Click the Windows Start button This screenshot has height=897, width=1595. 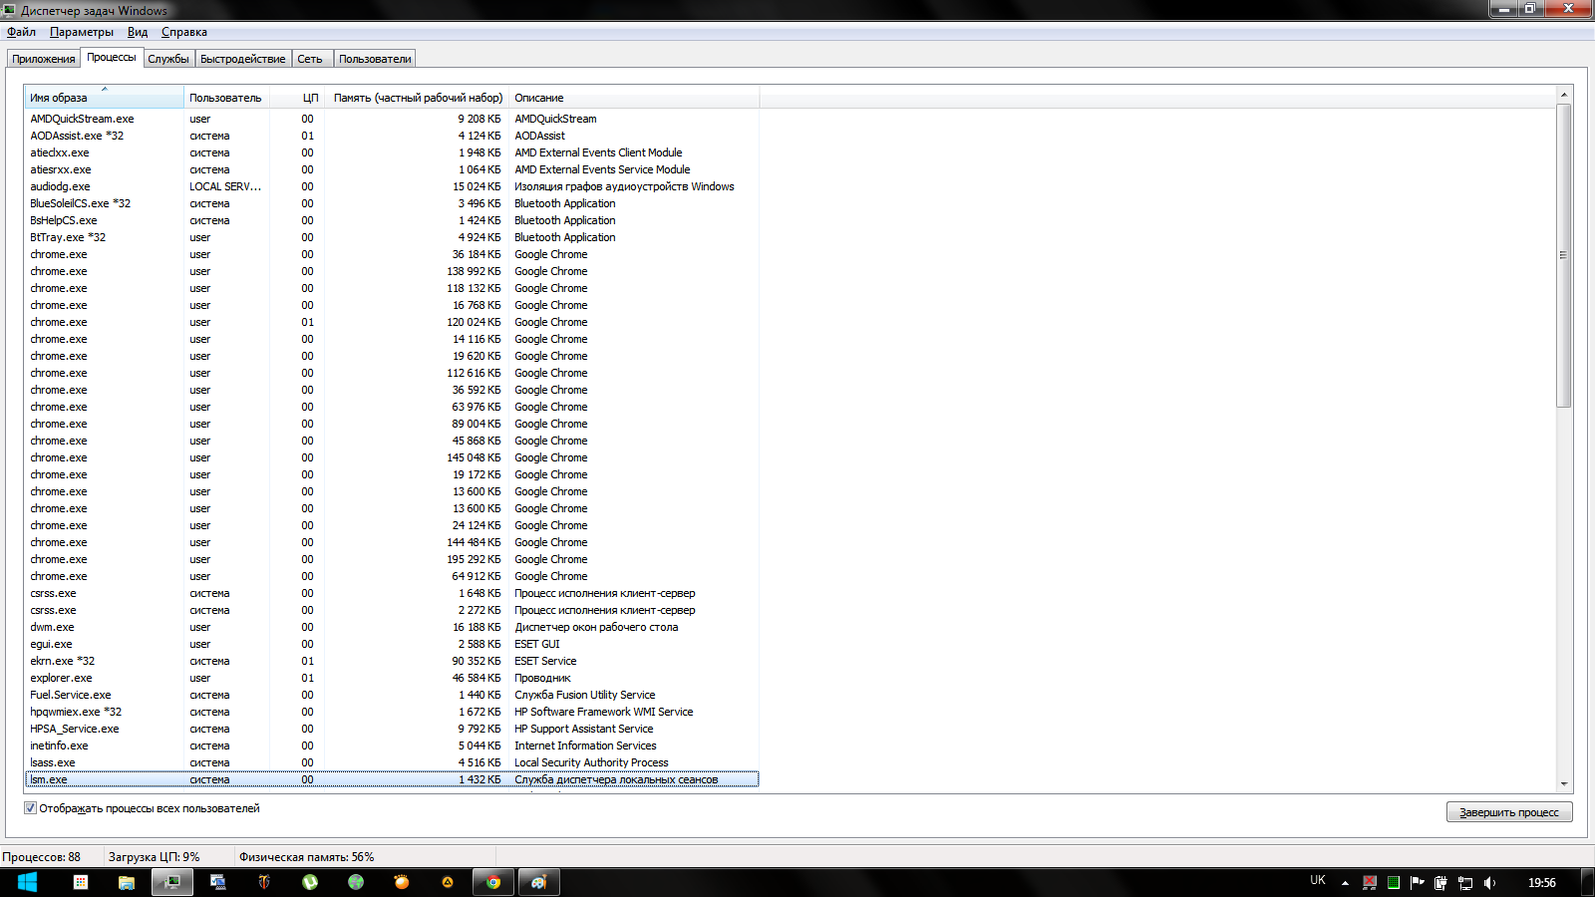point(27,882)
